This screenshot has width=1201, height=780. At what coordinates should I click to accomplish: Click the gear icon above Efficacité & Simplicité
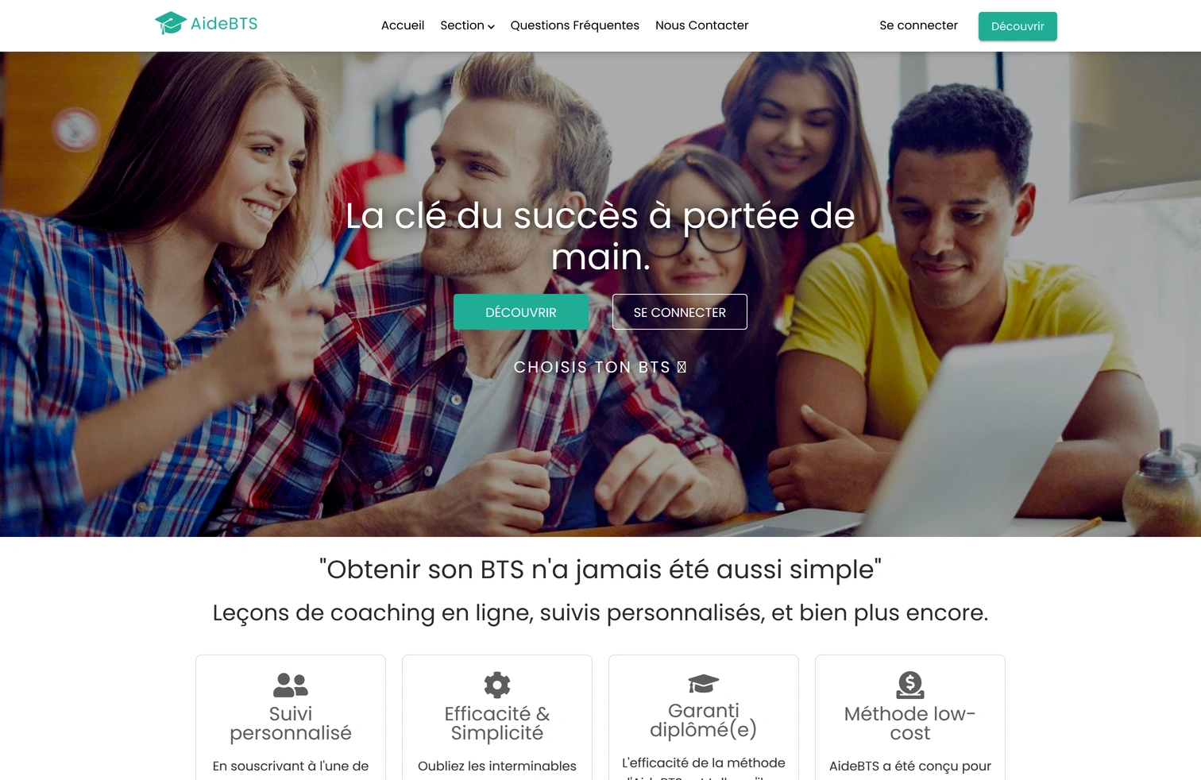[497, 685]
